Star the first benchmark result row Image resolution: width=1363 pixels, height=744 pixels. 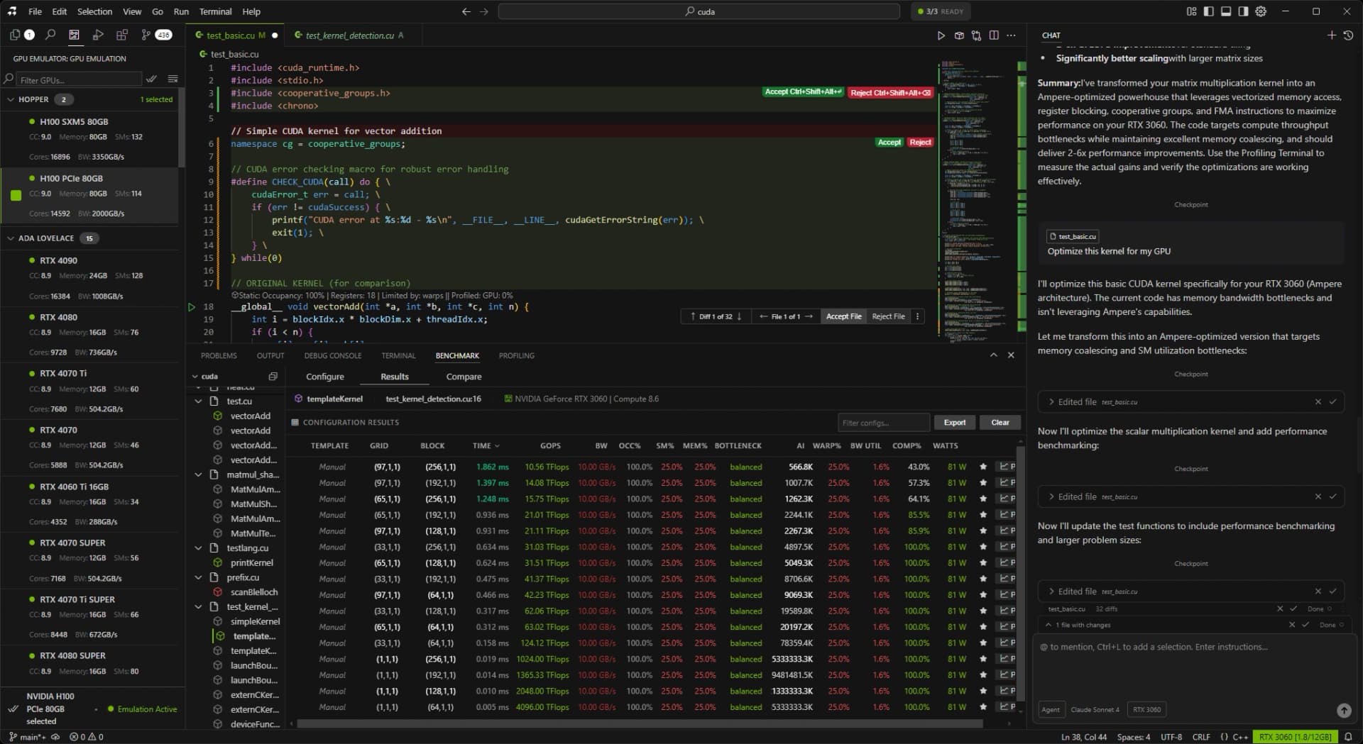pyautogui.click(x=982, y=467)
